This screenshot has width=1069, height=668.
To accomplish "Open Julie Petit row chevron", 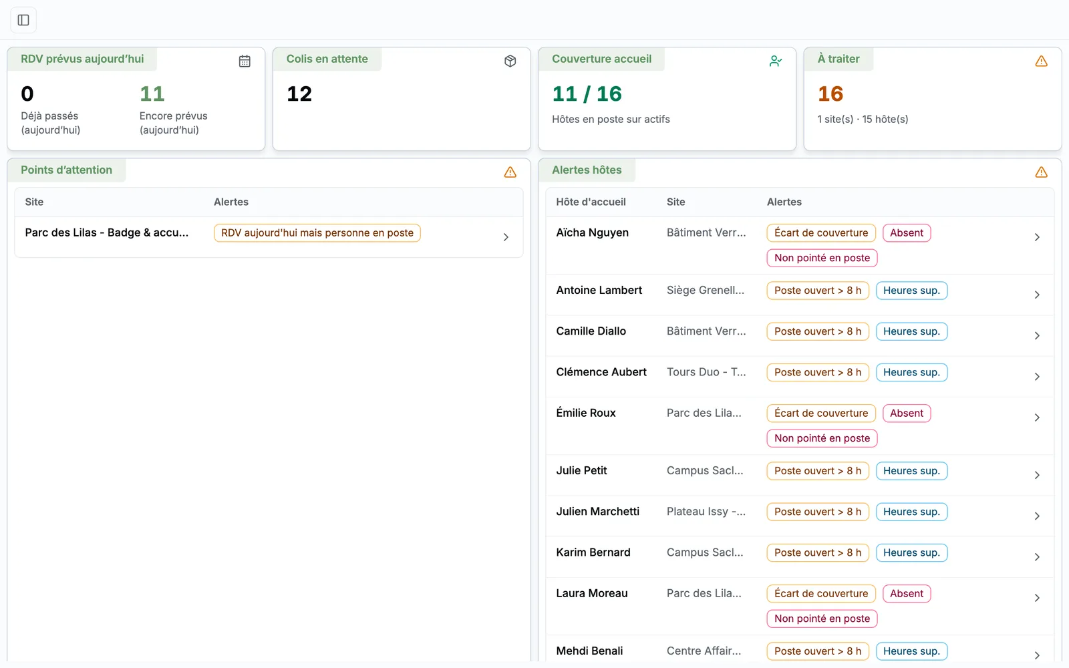I will click(x=1037, y=475).
